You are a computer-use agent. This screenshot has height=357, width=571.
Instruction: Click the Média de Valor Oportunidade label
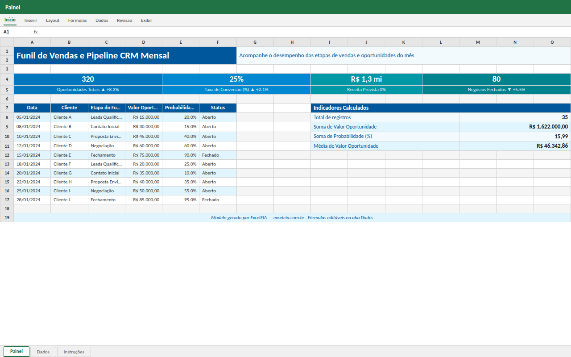pos(385,146)
